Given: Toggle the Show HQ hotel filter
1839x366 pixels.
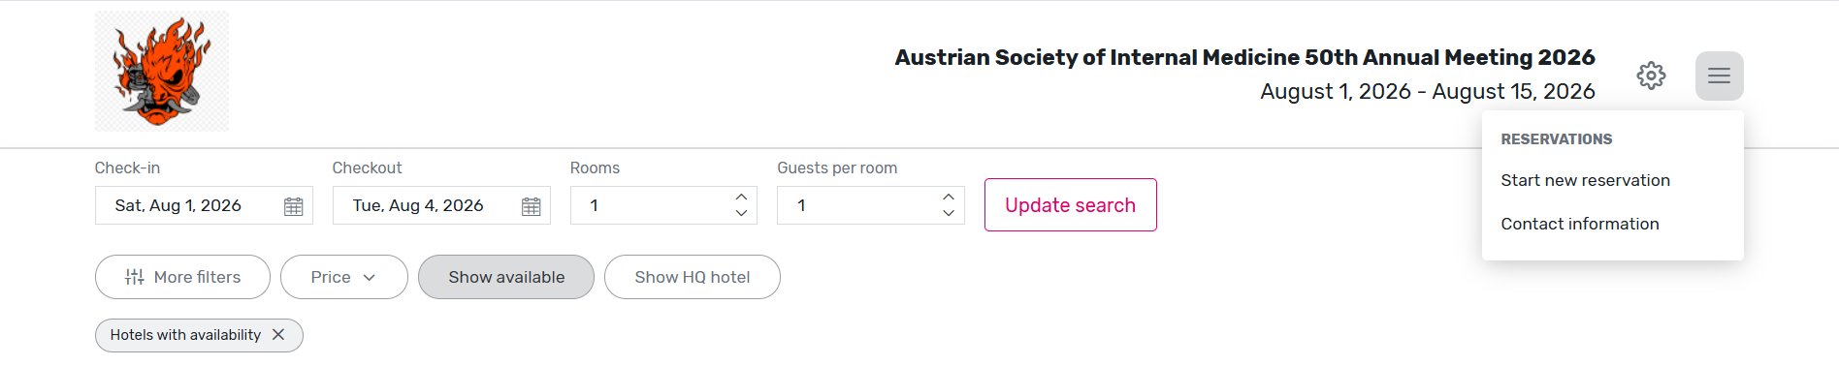Looking at the screenshot, I should (x=693, y=277).
